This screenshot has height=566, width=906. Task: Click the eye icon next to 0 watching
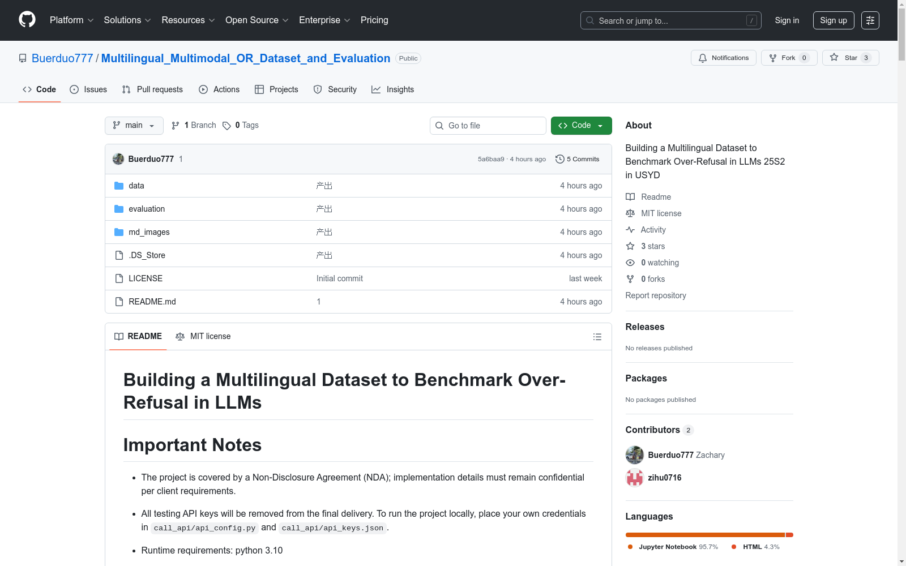pyautogui.click(x=630, y=263)
